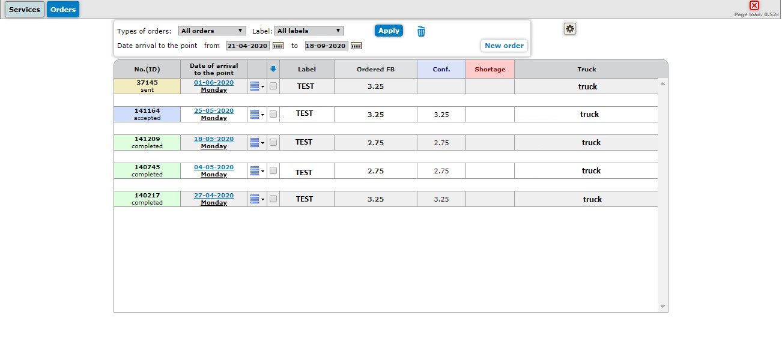This screenshot has width=782, height=360.
Task: Open the Label filter dropdown
Action: click(x=309, y=31)
